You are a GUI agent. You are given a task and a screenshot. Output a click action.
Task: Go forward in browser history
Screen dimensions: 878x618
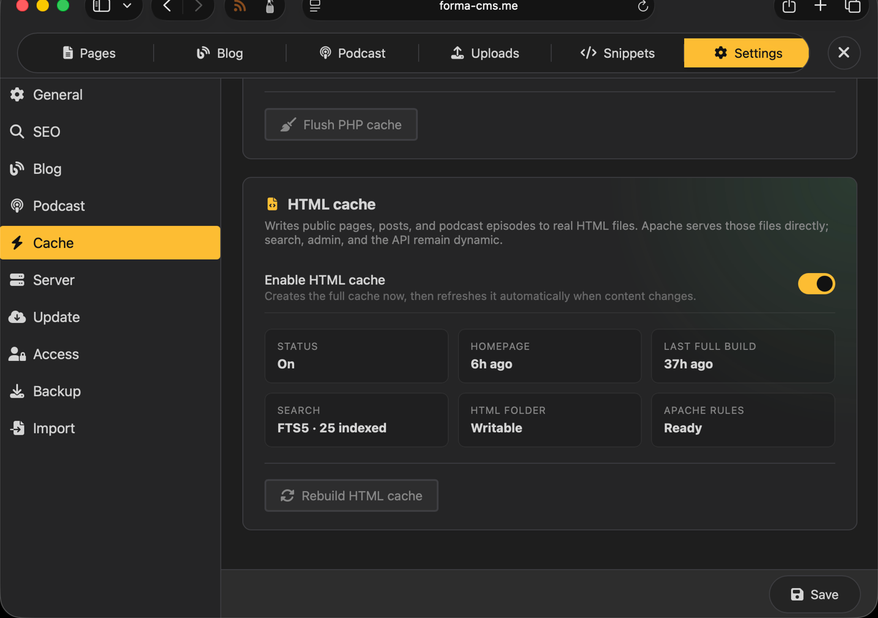pos(198,6)
